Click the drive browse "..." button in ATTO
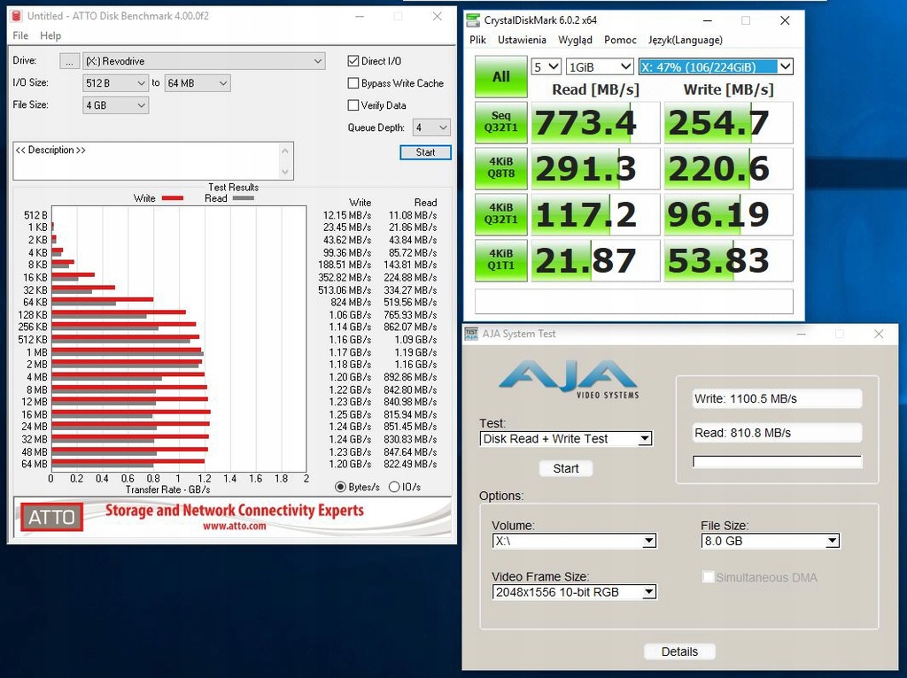Viewport: 907px width, 678px height. (x=69, y=61)
